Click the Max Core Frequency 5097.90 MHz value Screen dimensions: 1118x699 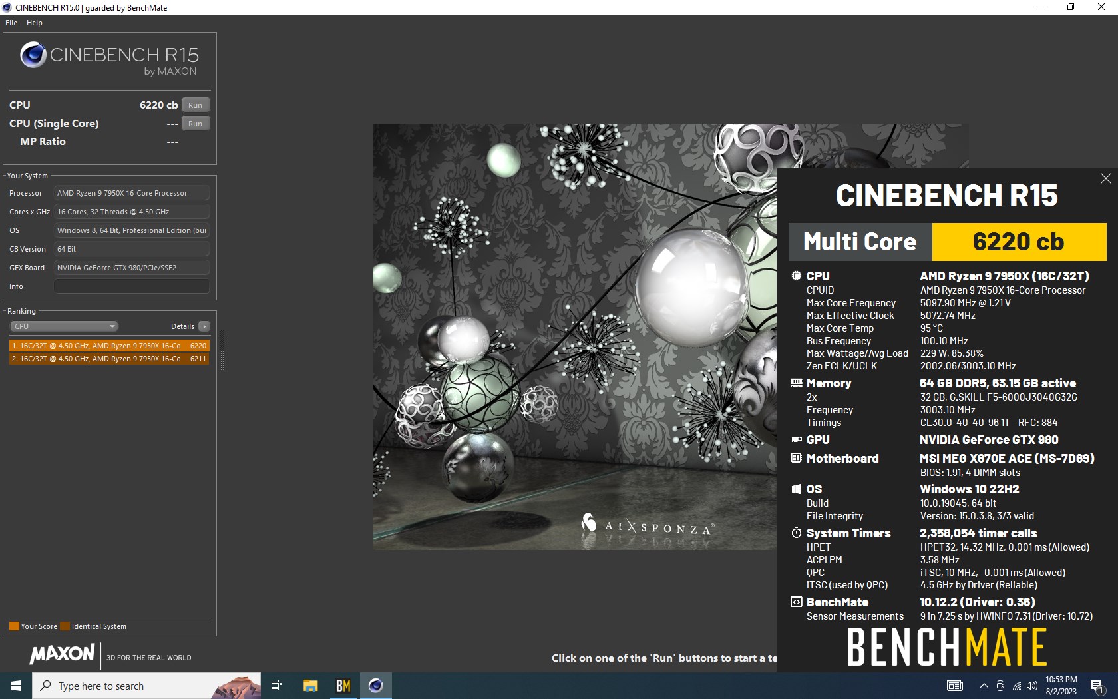(x=965, y=303)
